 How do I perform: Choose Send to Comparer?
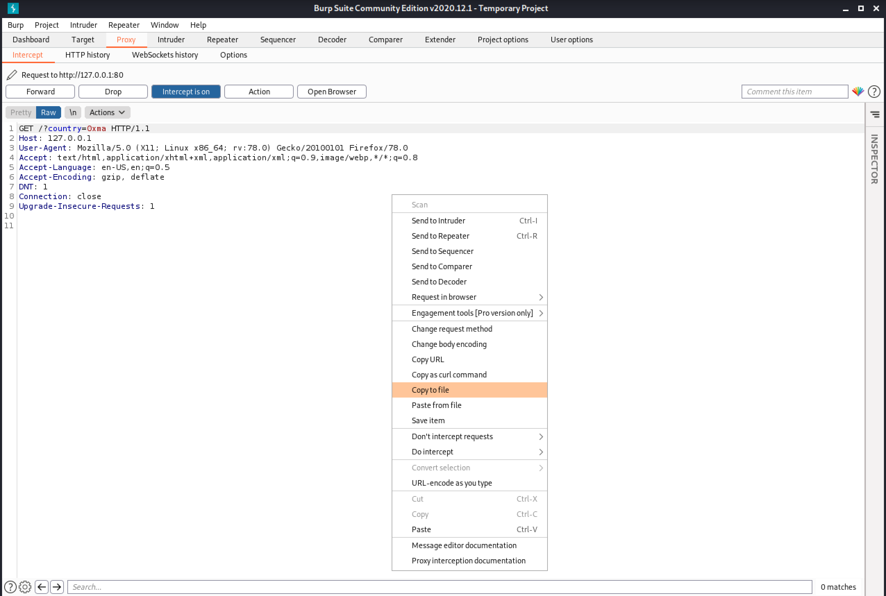(469, 266)
